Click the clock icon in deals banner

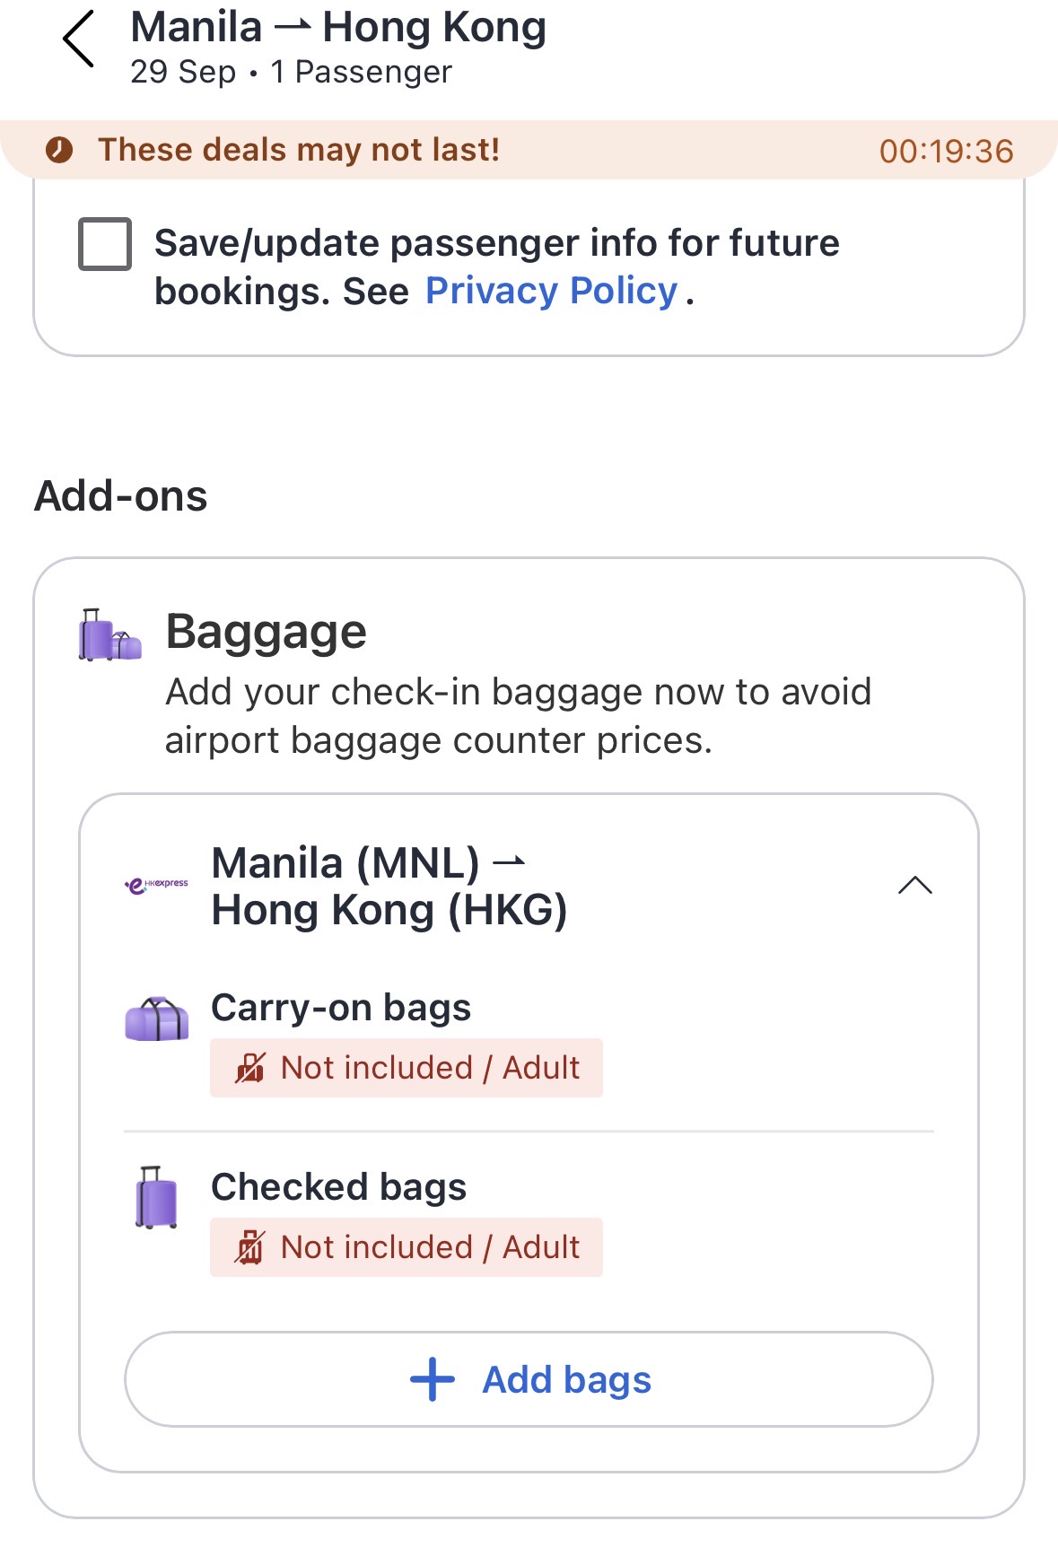coord(59,150)
